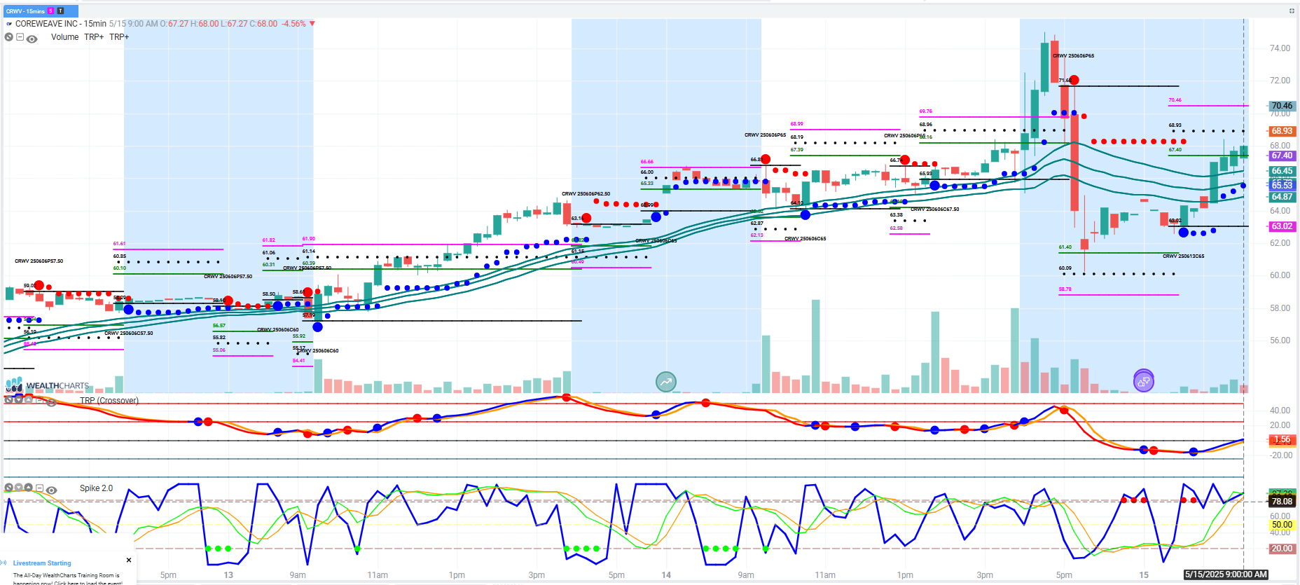Viewport: 1300px width, 585px height.
Task: Move the Spike 2.0 panel up
Action: pos(28,487)
